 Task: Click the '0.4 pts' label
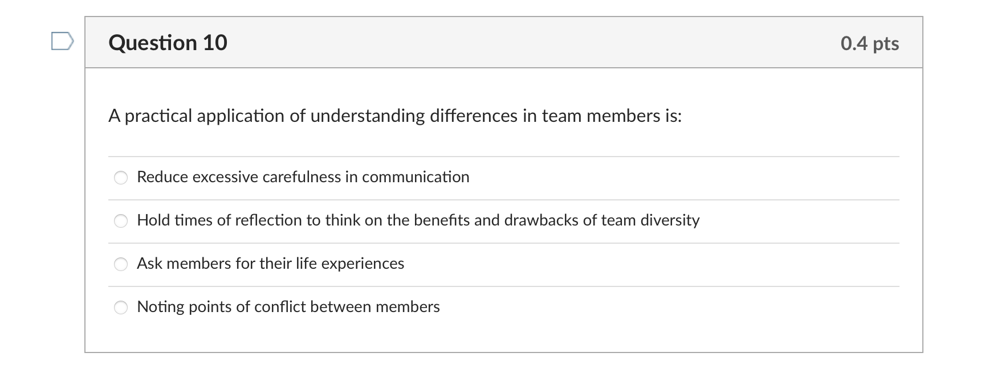point(870,43)
